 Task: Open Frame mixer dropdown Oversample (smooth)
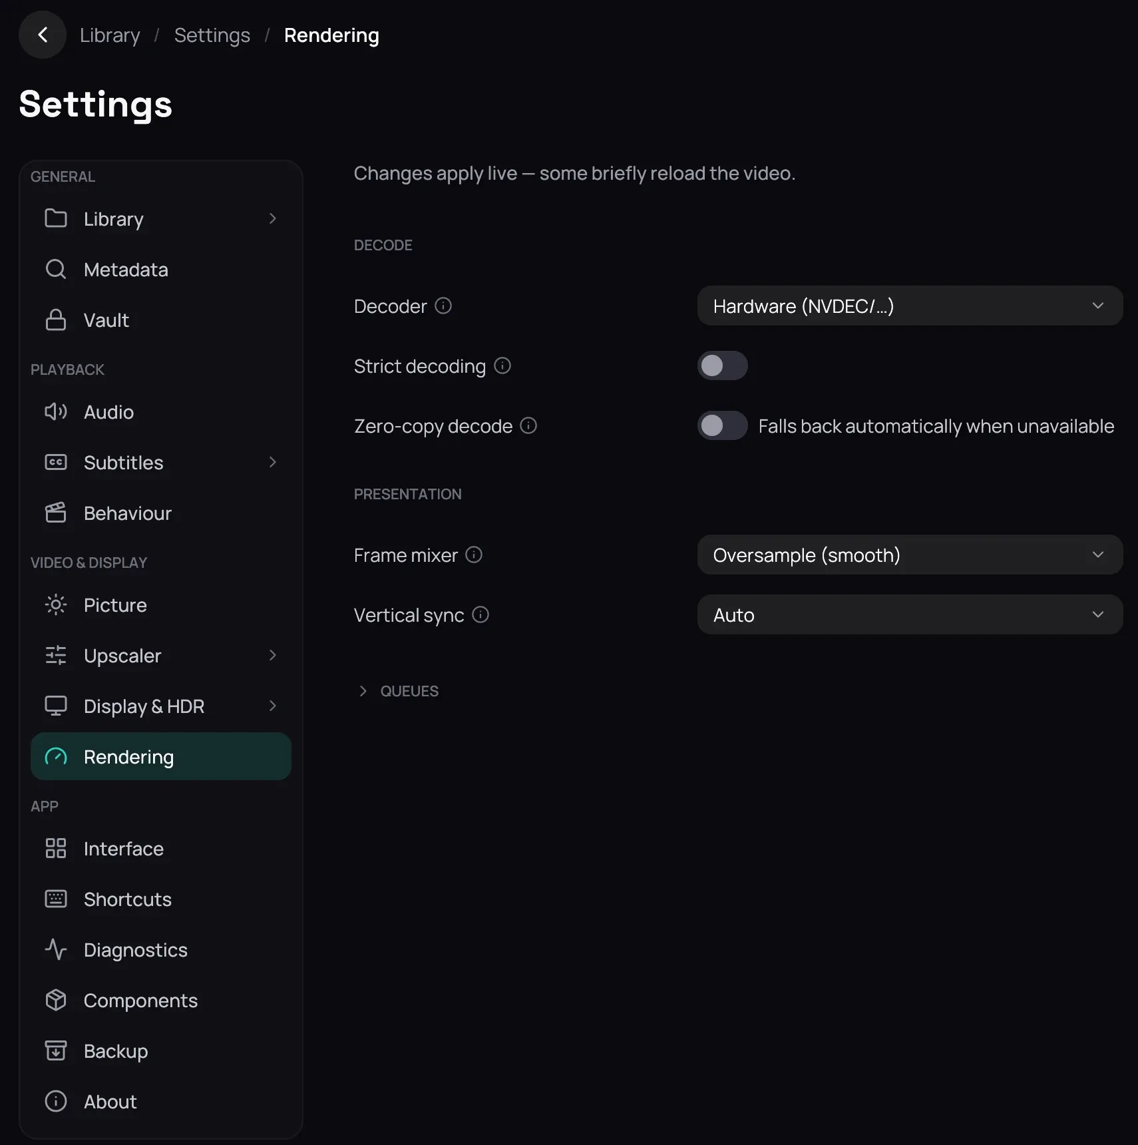click(910, 555)
